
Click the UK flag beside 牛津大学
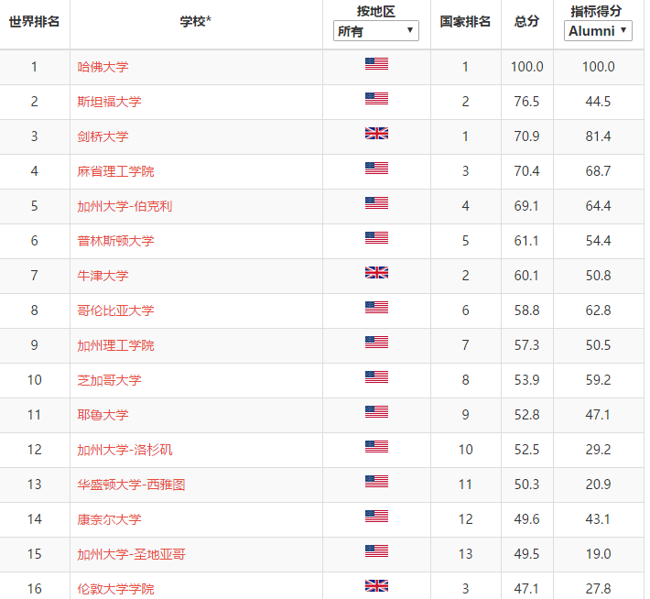coord(376,273)
